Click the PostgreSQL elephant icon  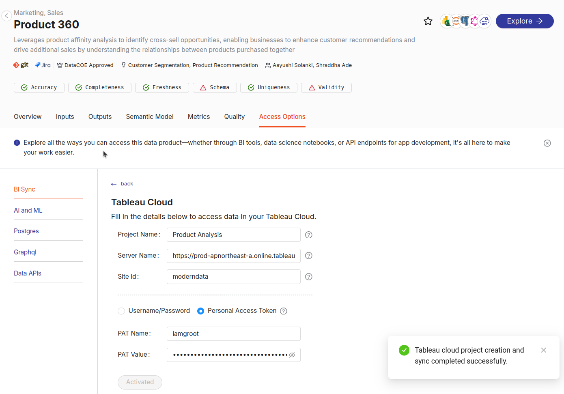point(465,21)
